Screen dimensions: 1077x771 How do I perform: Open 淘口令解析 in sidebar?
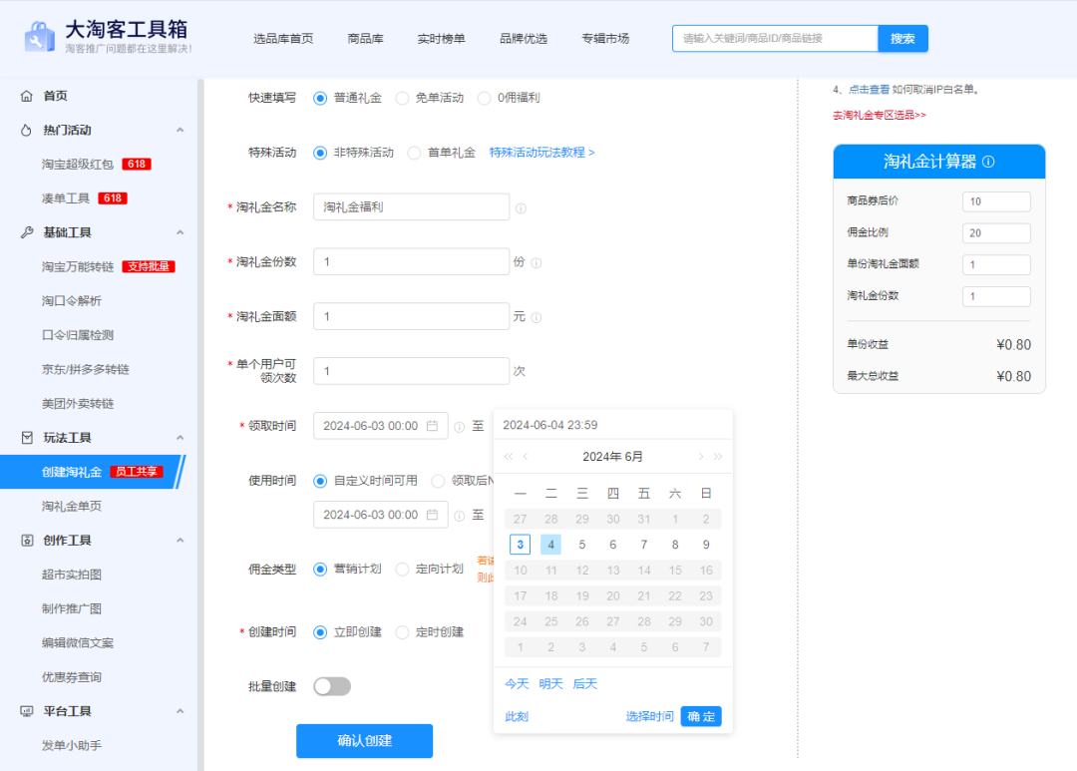click(72, 301)
